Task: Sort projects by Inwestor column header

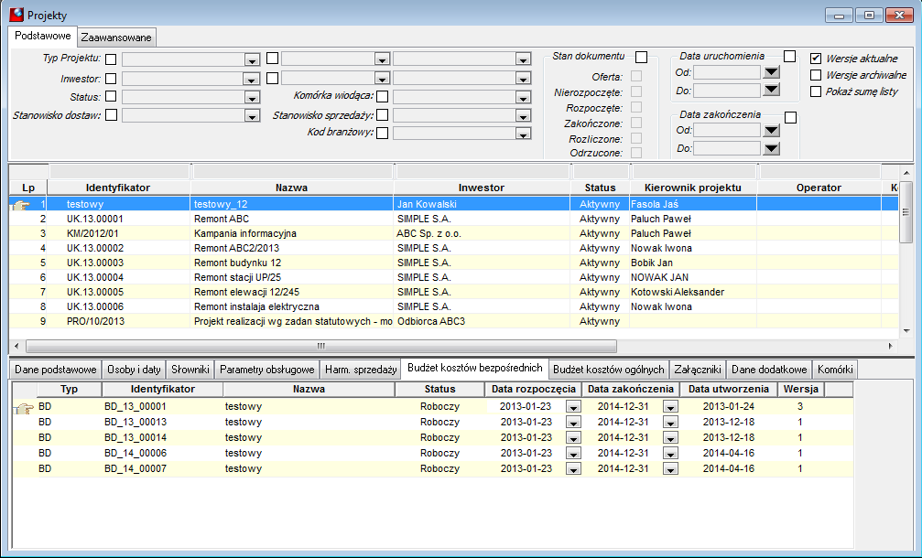Action: point(482,188)
